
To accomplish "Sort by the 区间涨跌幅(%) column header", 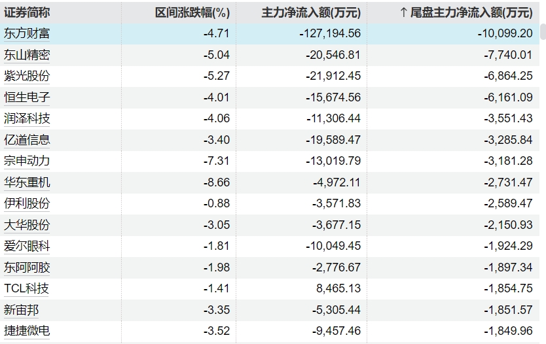I will pos(192,12).
